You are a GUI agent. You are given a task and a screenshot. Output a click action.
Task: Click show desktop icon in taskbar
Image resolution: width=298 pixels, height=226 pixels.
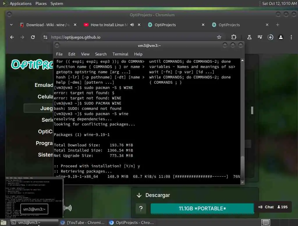[x=3, y=223]
